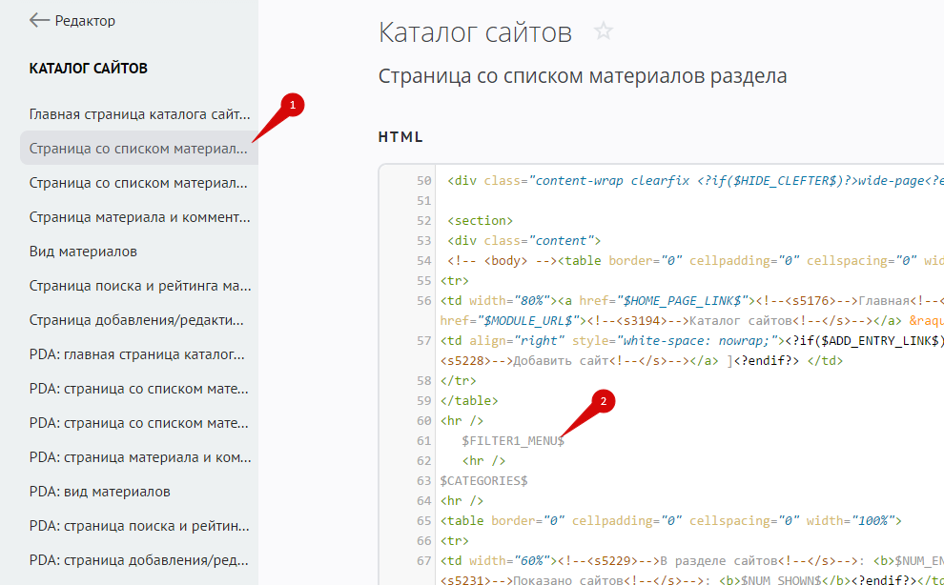
Task: Star the Каталог сайтов page as favorite
Action: (x=603, y=31)
